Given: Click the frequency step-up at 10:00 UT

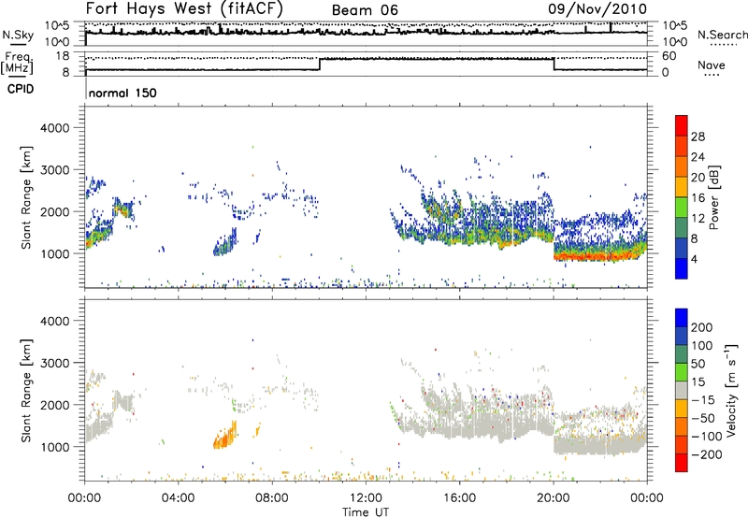Looking at the screenshot, I should 320,65.
